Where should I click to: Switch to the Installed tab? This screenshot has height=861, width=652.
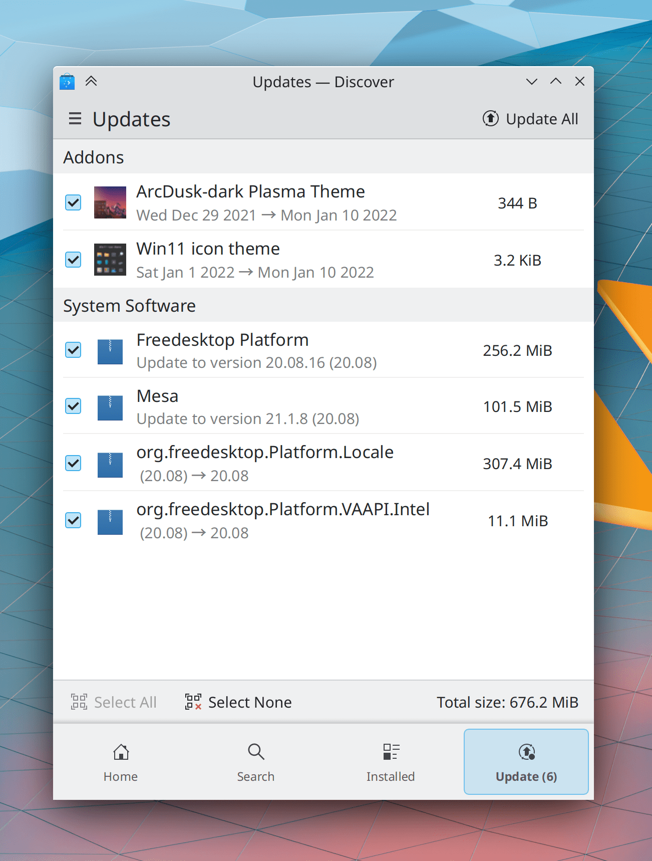tap(391, 762)
